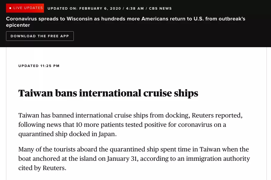Click the red LIVE UPDATES badge
The image size is (271, 180).
(25, 8)
